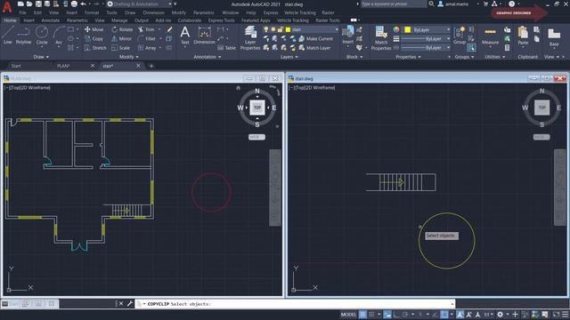Click the search keyword input field
Screen dimensions: 570x320
[x=393, y=4]
